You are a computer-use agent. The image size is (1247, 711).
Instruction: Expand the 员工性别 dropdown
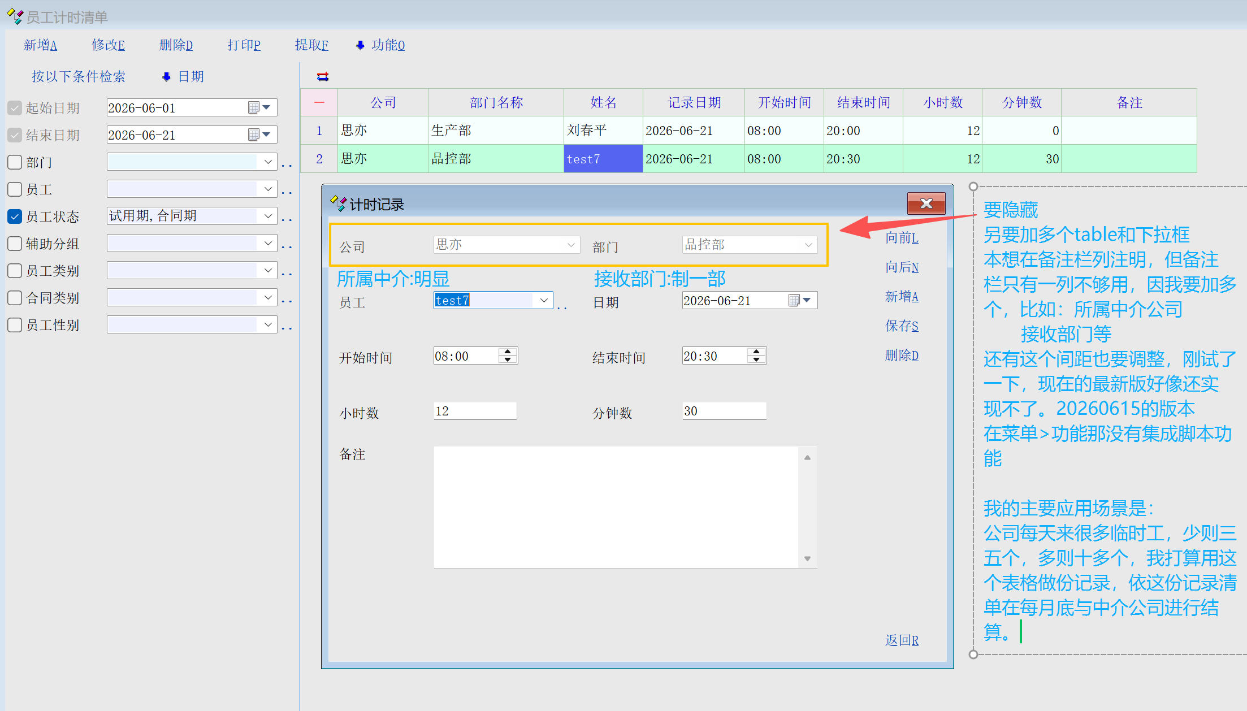click(268, 324)
